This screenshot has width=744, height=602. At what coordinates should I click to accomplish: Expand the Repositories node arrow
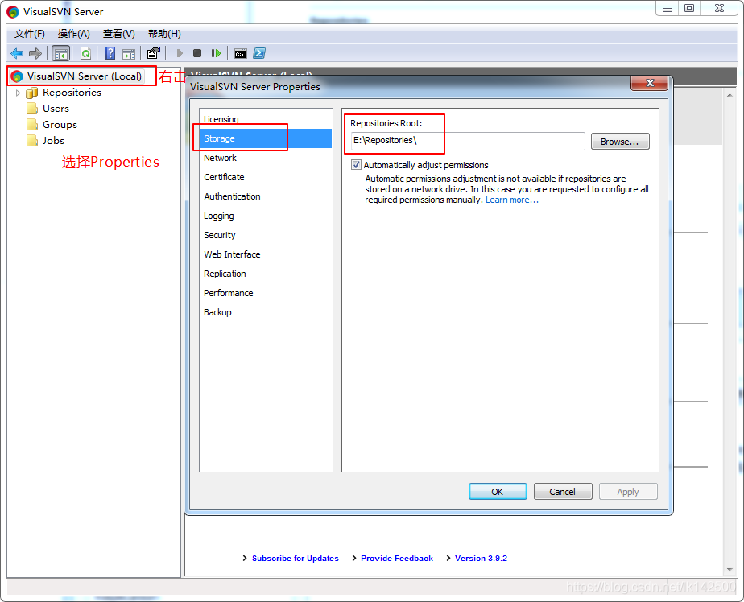point(18,93)
